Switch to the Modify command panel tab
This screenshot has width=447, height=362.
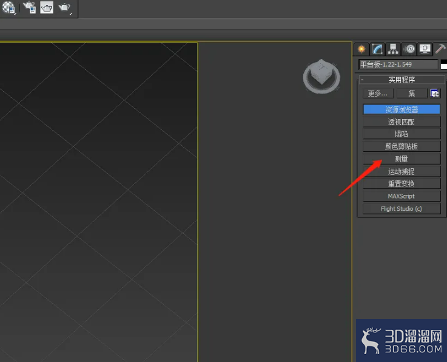pyautogui.click(x=377, y=49)
